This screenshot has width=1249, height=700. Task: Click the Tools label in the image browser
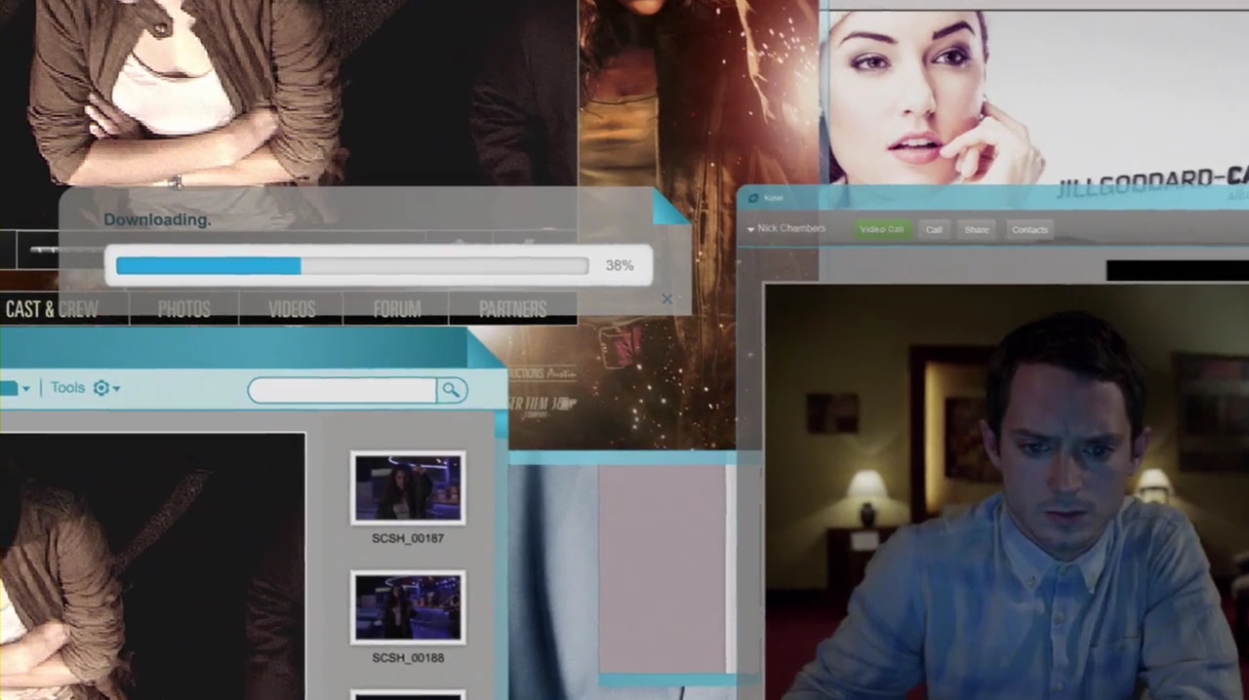click(x=68, y=388)
